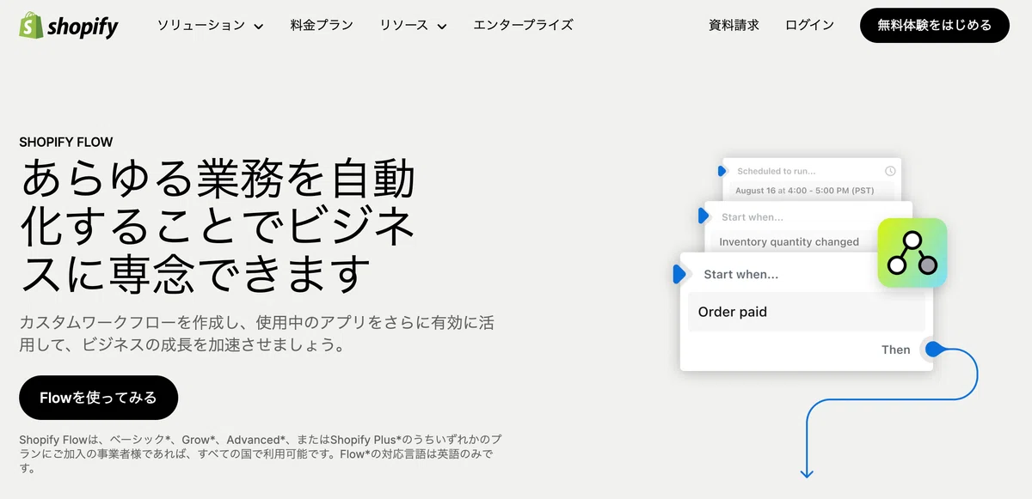The image size is (1032, 499).
Task: Click the downward arrowhead ending the blue flow line
Action: pyautogui.click(x=807, y=472)
